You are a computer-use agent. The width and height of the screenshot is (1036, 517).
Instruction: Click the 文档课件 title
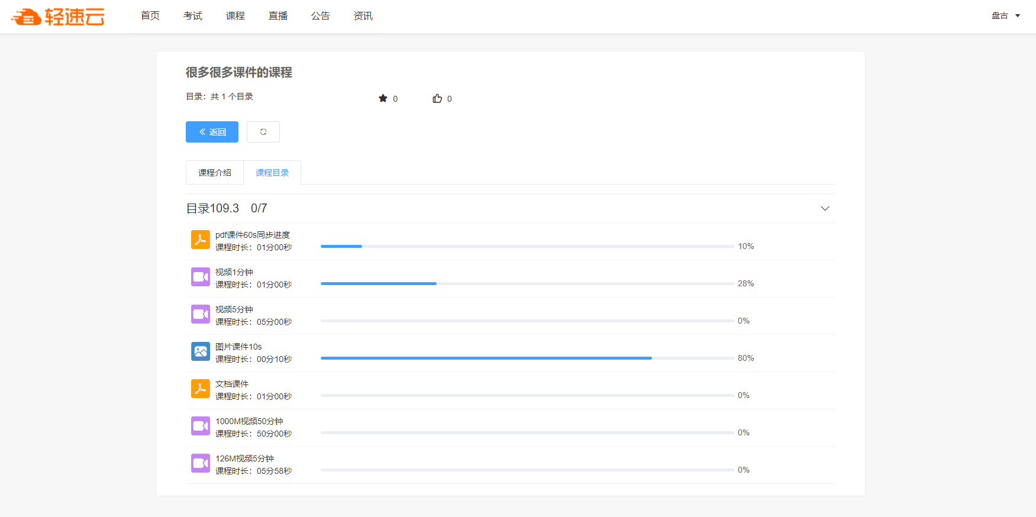pos(232,384)
